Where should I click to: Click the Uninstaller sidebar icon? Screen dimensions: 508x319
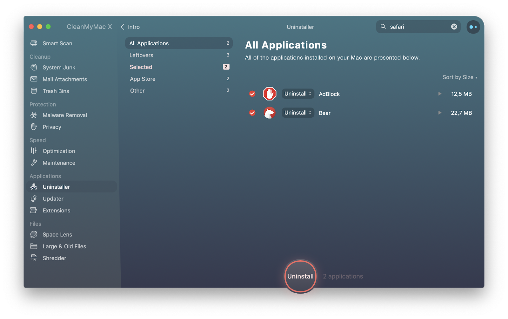(34, 187)
